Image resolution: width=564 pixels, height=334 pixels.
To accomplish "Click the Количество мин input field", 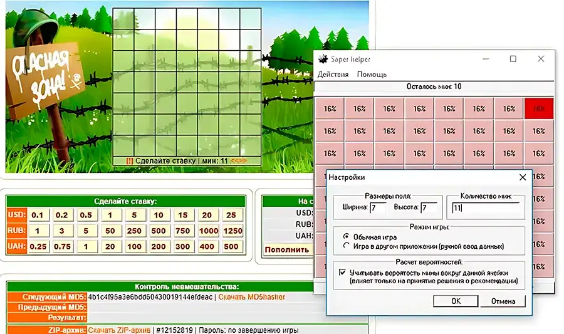I will tap(486, 208).
